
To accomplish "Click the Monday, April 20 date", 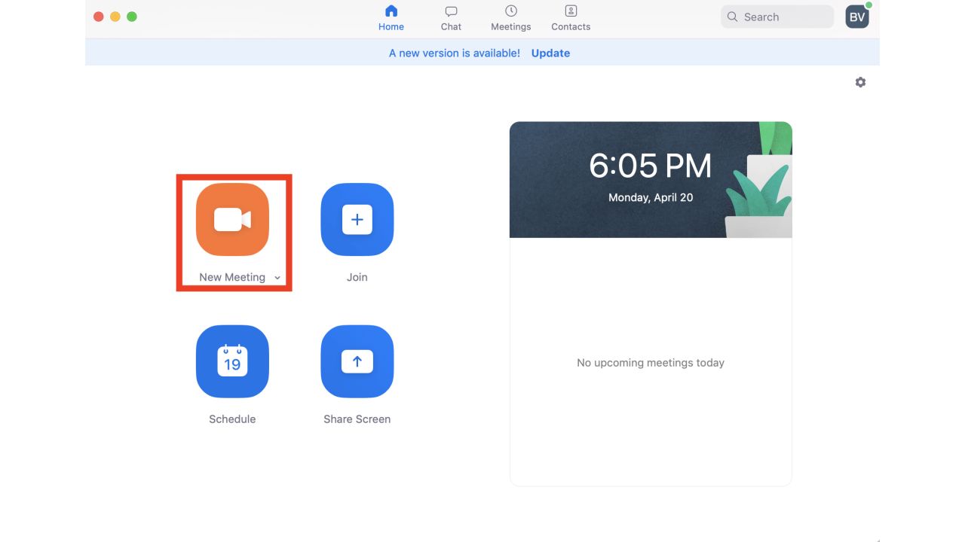I will 651,197.
